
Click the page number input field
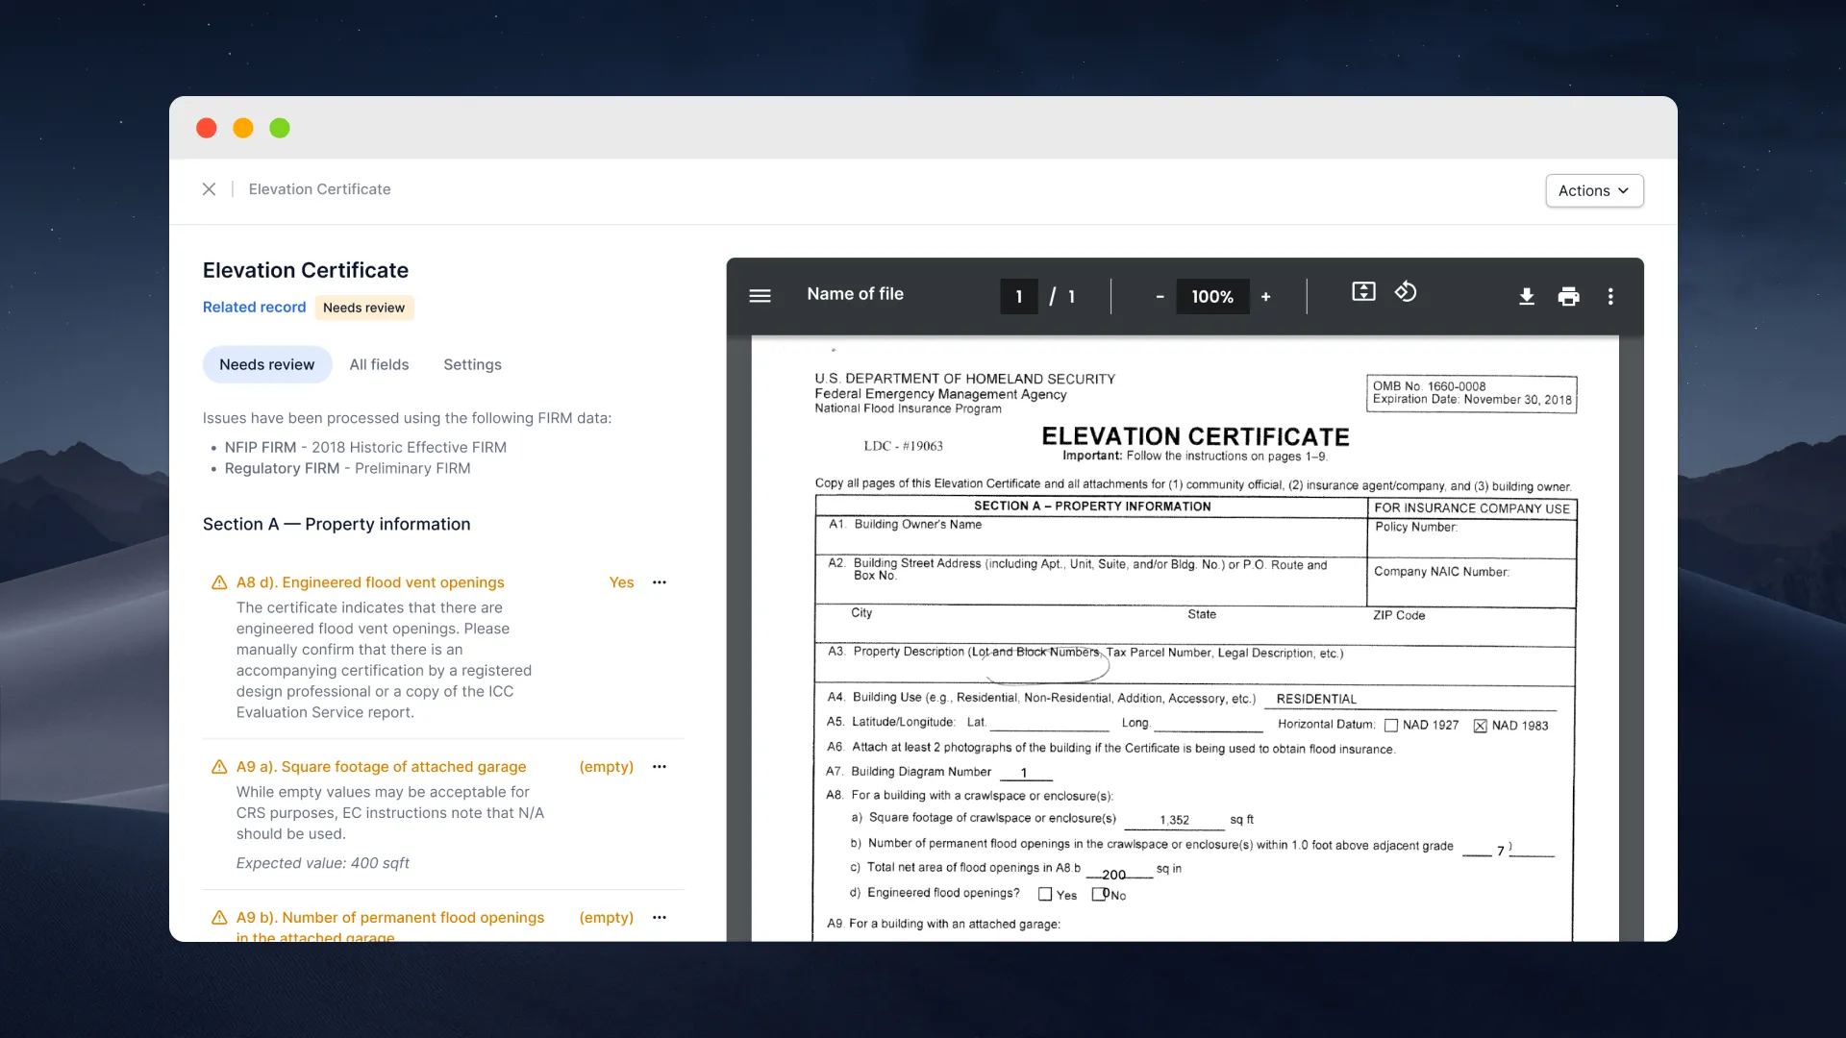click(1018, 297)
